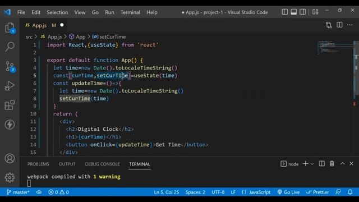
Task: Click the highlighted setCurTime on line 8
Action: (75, 99)
